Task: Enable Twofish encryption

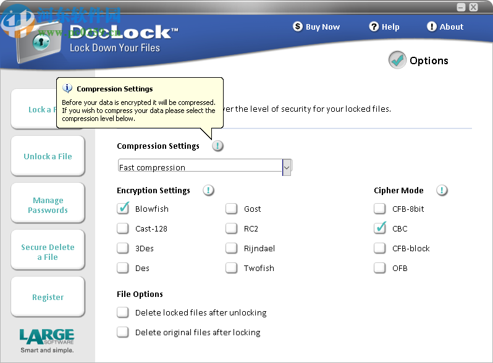Action: [x=232, y=268]
